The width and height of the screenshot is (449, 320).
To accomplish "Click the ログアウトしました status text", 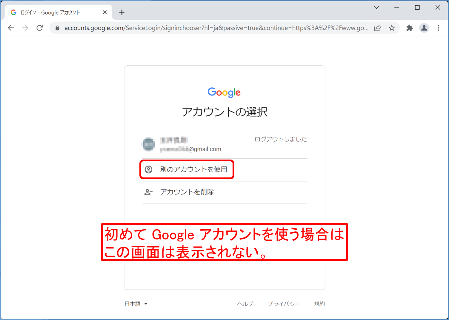I will click(281, 139).
